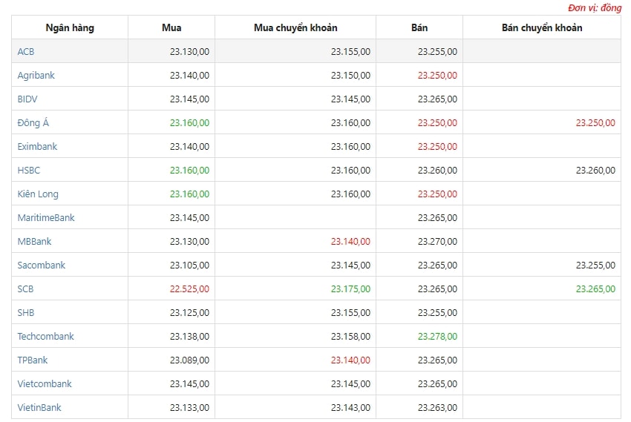Screen dimensions: 631x422
Task: Select the MBBank link
Action: coord(34,241)
